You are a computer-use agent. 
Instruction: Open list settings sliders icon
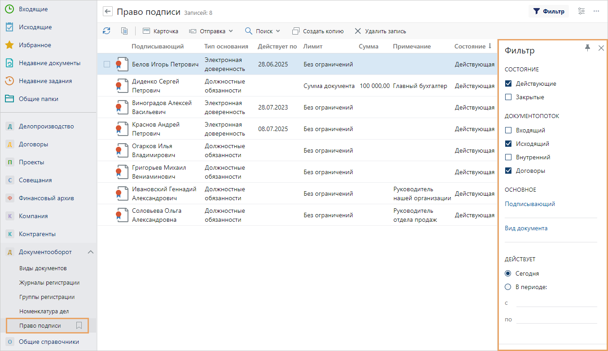point(582,11)
